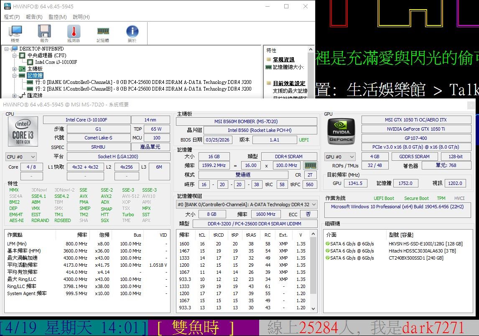Open the 程式(P) menu
479x336 pixels.
pyautogui.click(x=12, y=17)
